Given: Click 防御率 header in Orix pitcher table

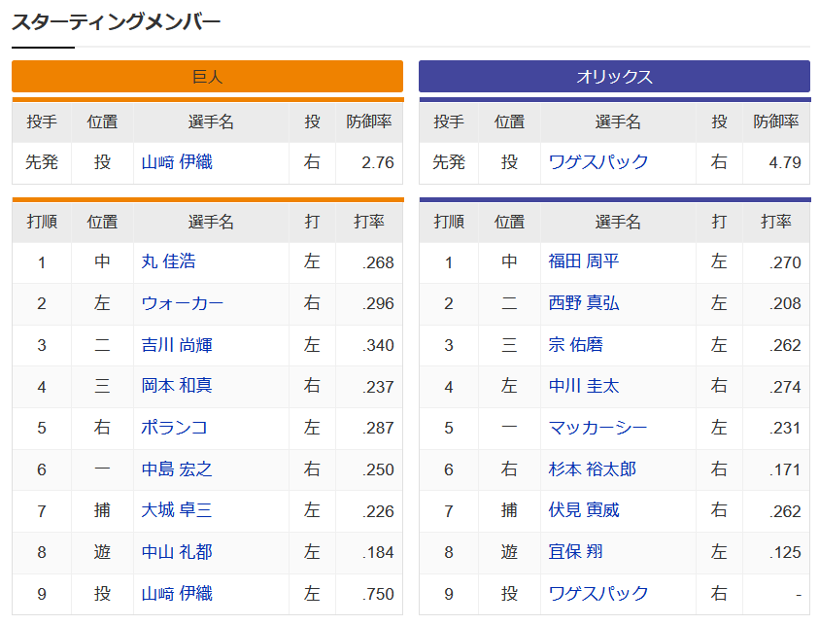Looking at the screenshot, I should (775, 122).
